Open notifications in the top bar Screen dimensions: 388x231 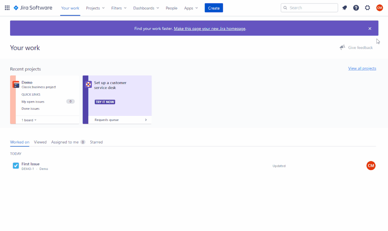(344, 7)
